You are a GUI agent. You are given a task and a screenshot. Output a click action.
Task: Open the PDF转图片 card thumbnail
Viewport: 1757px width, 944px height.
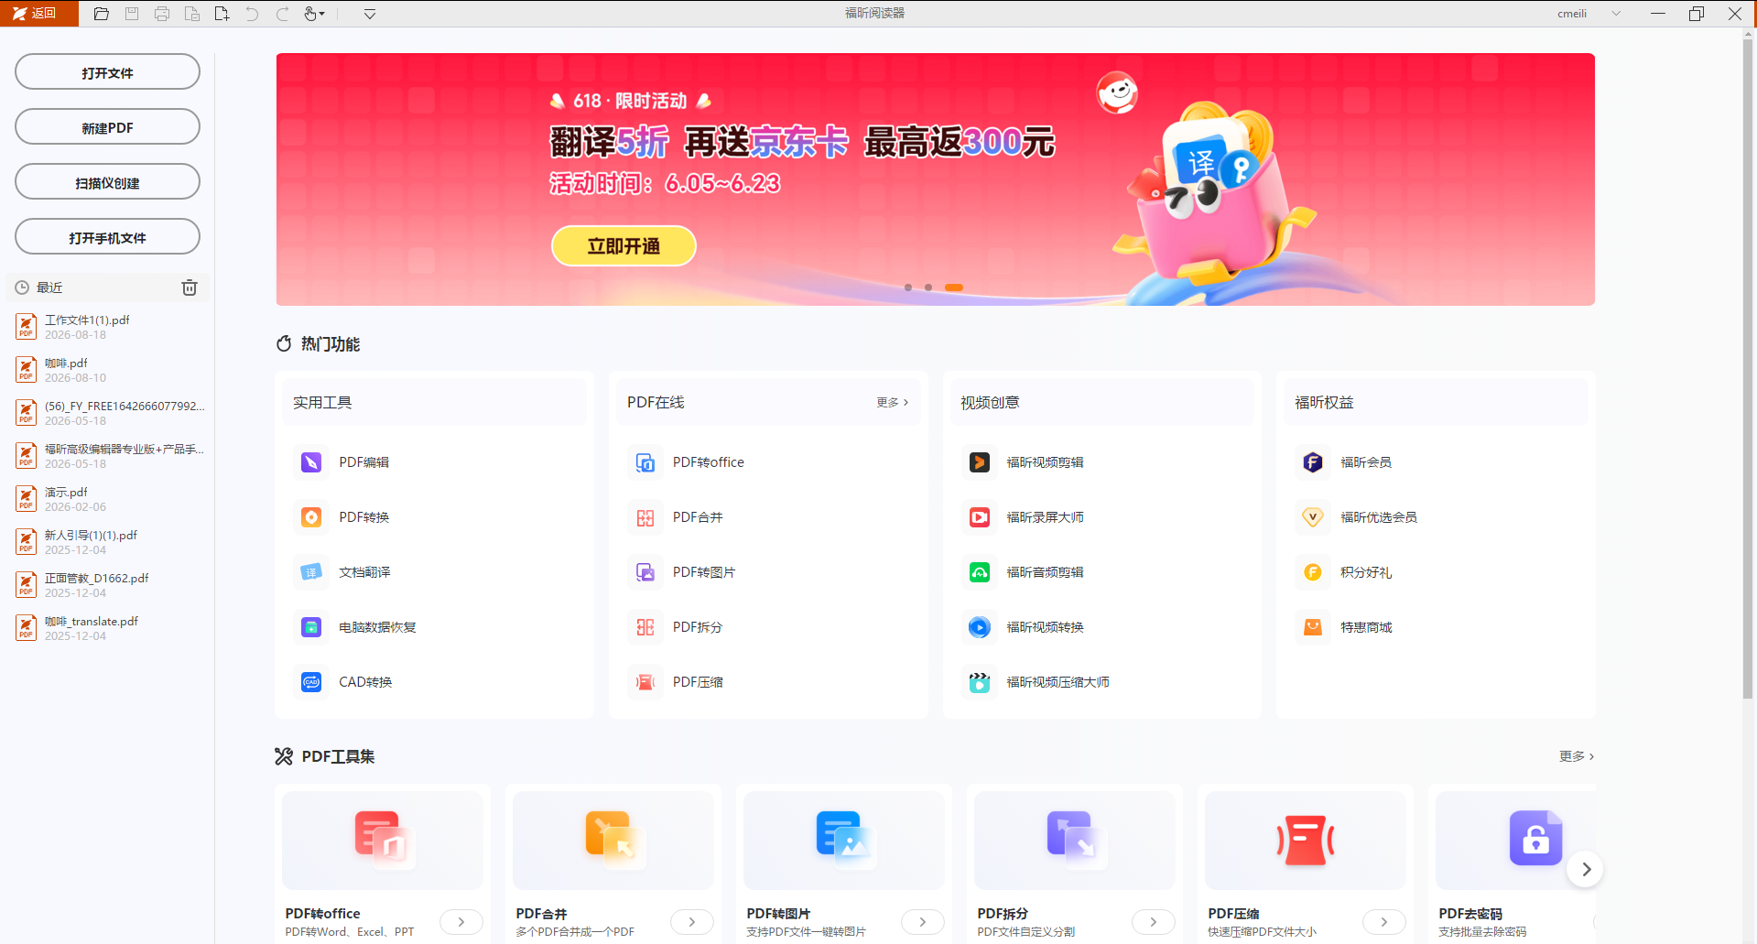844,841
